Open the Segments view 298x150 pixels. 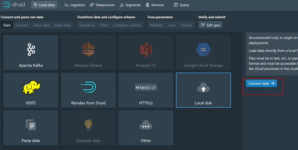[x=130, y=5]
